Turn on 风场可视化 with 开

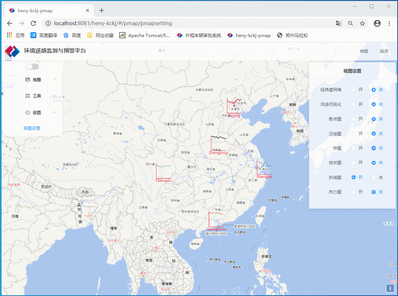click(357, 104)
